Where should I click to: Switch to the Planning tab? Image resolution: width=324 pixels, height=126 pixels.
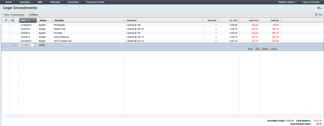pos(55,2)
